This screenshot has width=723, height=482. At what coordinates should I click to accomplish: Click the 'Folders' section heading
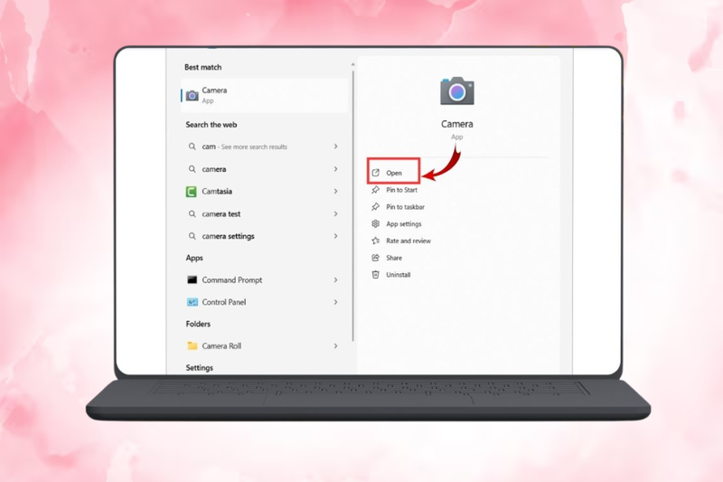(x=198, y=324)
